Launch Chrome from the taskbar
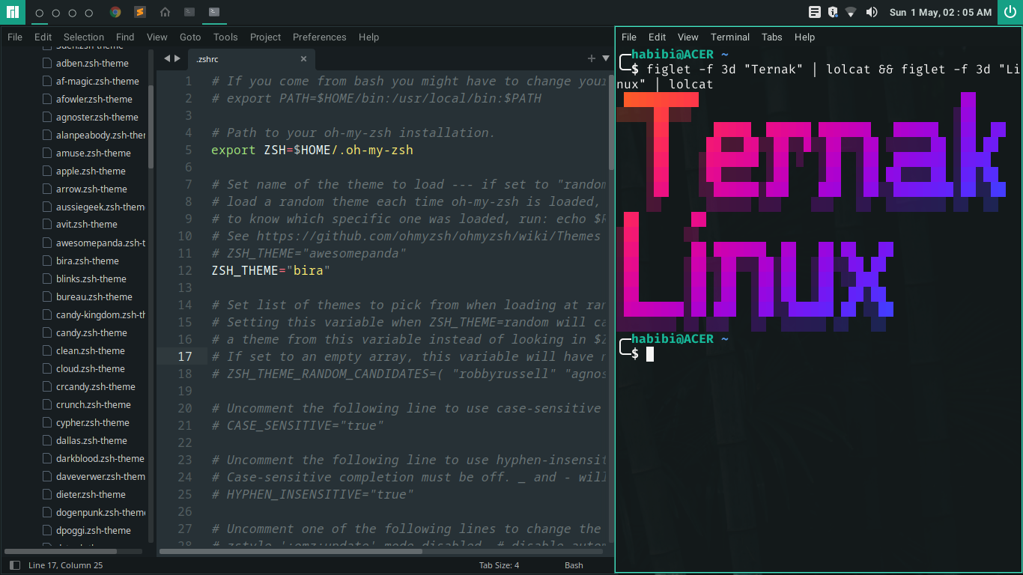1023x575 pixels. [115, 12]
